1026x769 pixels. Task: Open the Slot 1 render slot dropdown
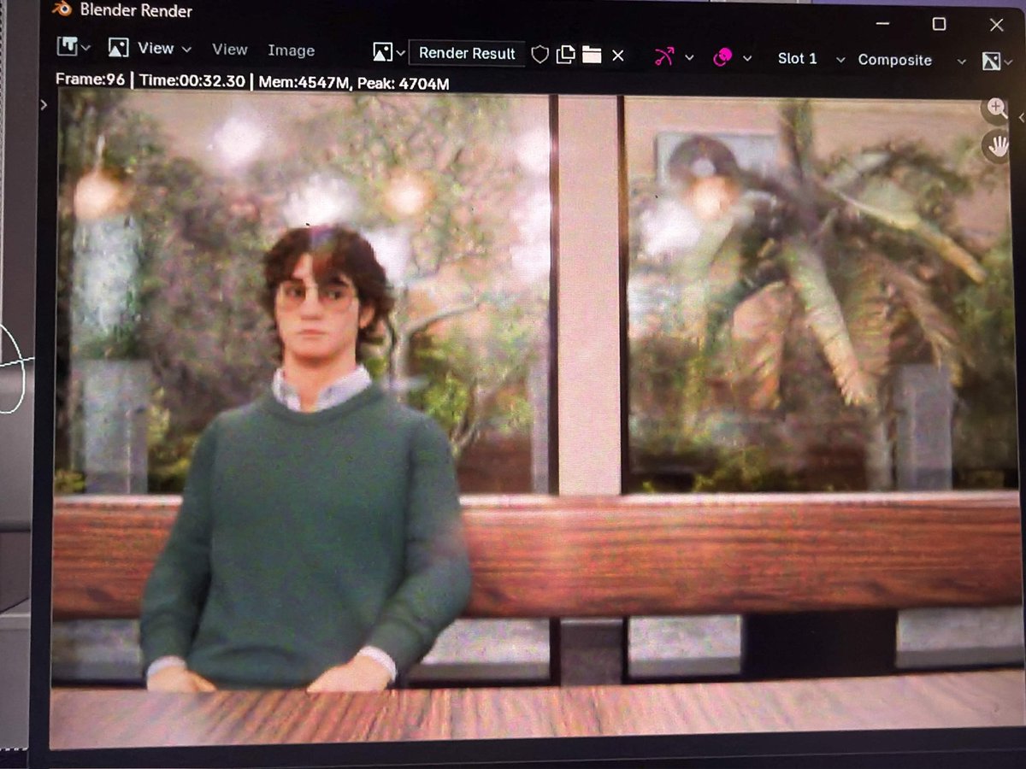click(810, 59)
